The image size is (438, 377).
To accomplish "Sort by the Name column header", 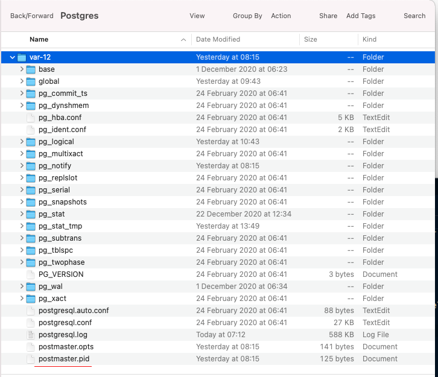I will [x=39, y=39].
